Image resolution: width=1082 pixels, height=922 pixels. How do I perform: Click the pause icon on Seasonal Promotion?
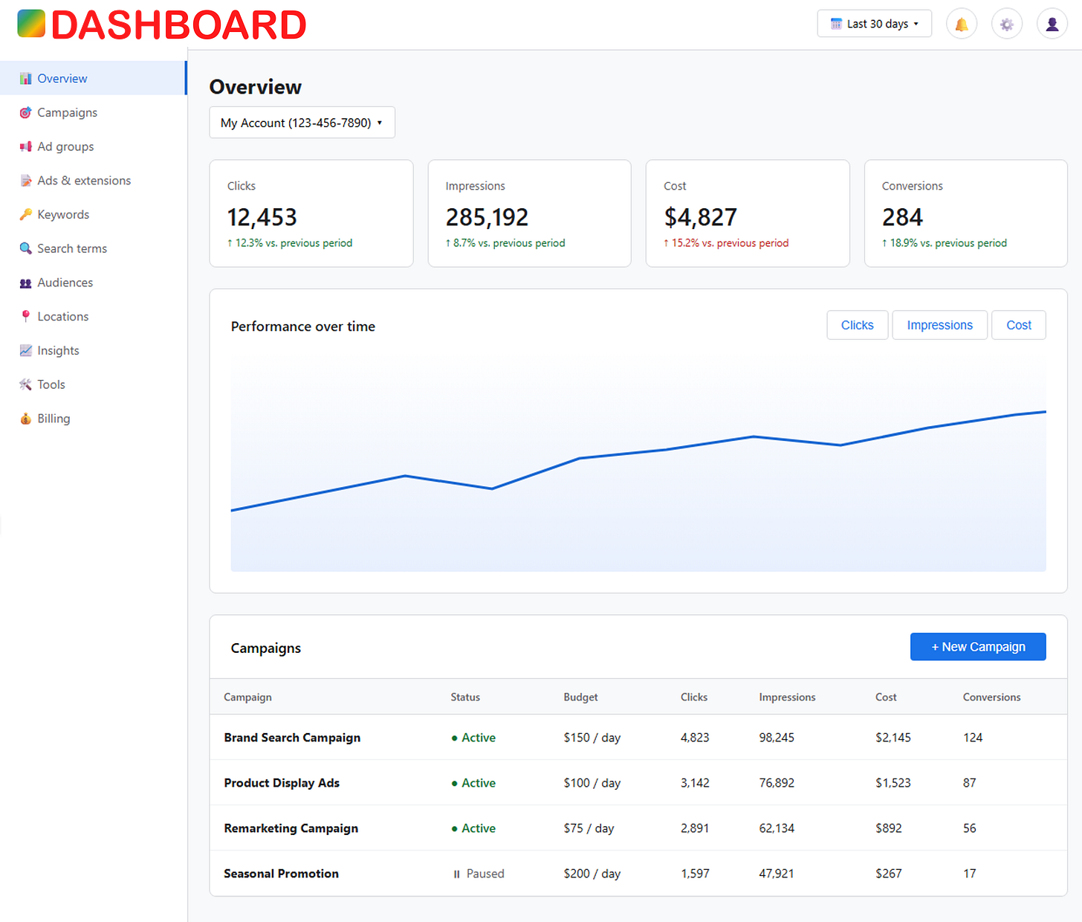pyautogui.click(x=457, y=874)
